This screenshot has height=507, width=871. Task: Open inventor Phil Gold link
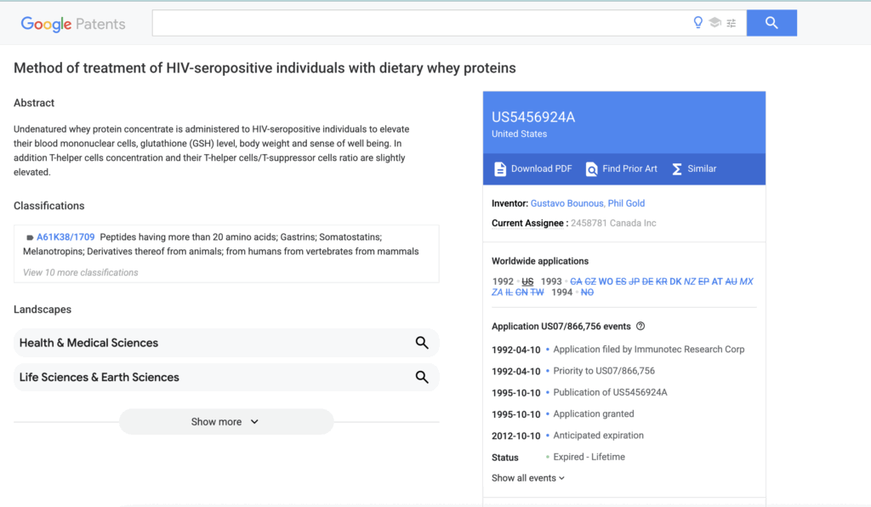click(x=626, y=203)
